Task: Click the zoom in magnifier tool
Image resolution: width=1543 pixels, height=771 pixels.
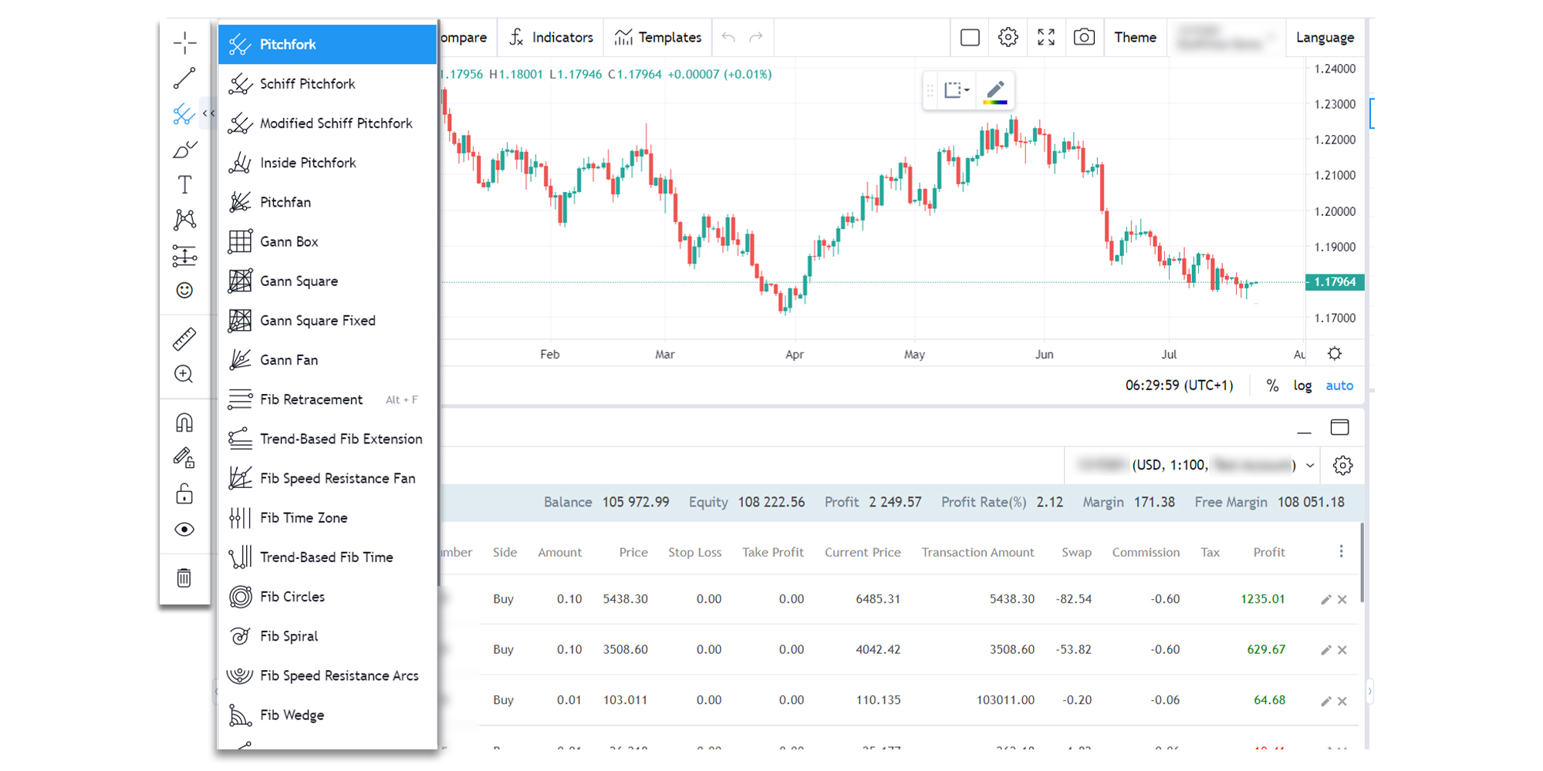Action: [x=184, y=375]
